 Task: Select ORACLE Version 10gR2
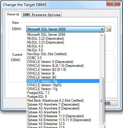(63, 85)
